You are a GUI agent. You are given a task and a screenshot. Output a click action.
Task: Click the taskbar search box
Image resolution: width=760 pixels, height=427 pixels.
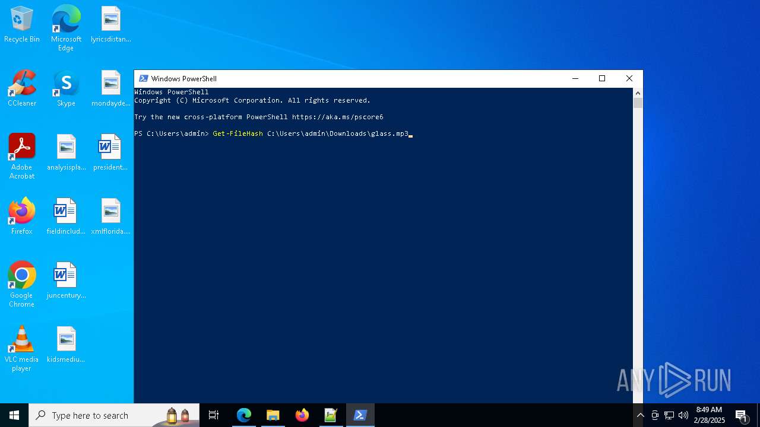[x=114, y=415]
